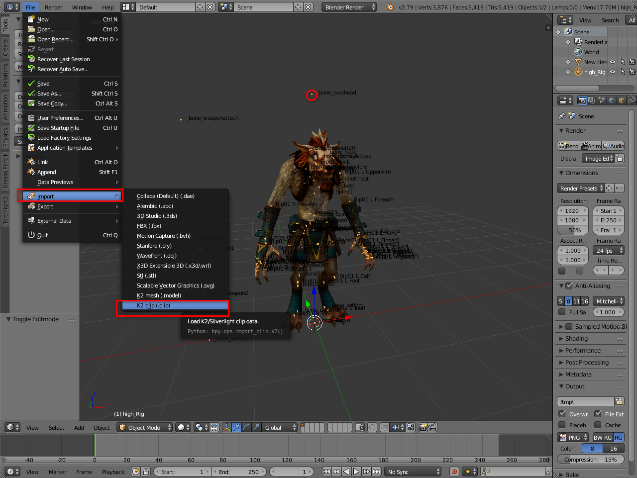Select K2 clip (.clip) import option
The height and width of the screenshot is (478, 637).
(x=154, y=305)
